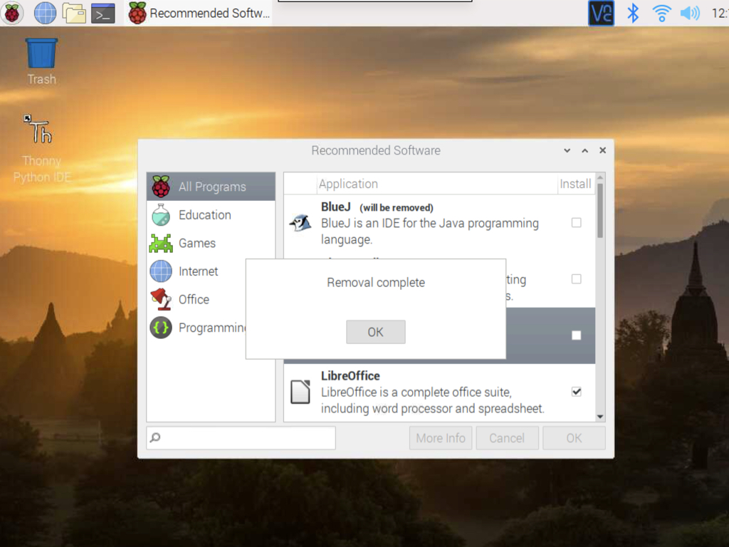Launch the Terminal from the taskbar
The image size is (729, 547).
103,13
